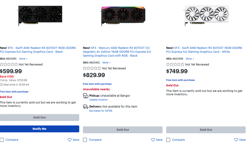Screen dimensions: 252x148
Task: Click heart Save icon for Mercury card
Action: coord(153,140)
